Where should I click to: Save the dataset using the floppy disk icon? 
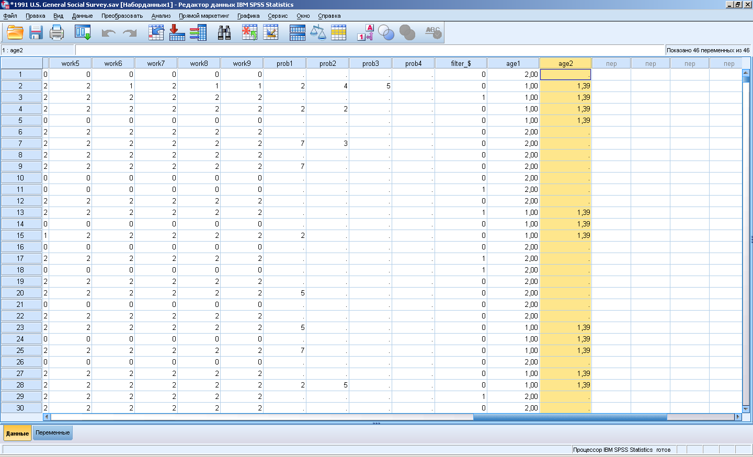[36, 33]
